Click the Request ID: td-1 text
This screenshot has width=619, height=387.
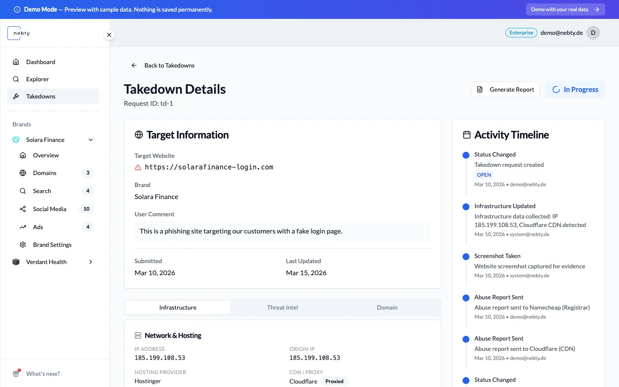click(148, 103)
